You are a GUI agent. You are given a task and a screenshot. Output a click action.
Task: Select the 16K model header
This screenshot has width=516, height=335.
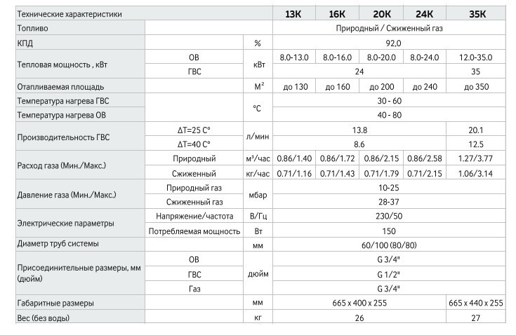tap(337, 14)
